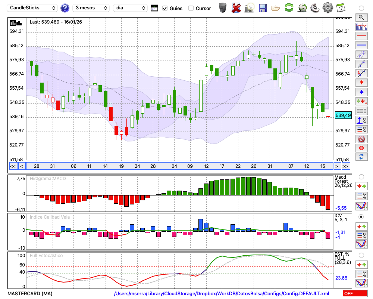
Task: Click the blue floppy disk save icon
Action: pyautogui.click(x=263, y=8)
